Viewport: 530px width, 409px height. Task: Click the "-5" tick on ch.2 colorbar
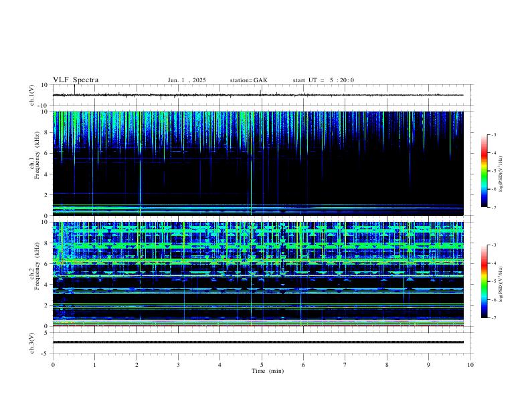point(493,281)
